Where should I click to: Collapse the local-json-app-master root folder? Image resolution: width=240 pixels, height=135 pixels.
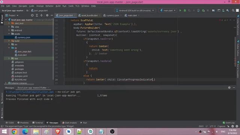coord(6,20)
